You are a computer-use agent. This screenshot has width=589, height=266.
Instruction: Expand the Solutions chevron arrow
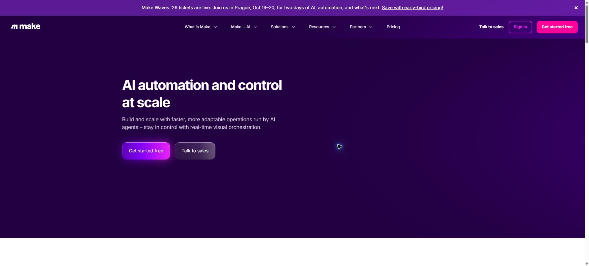[293, 27]
